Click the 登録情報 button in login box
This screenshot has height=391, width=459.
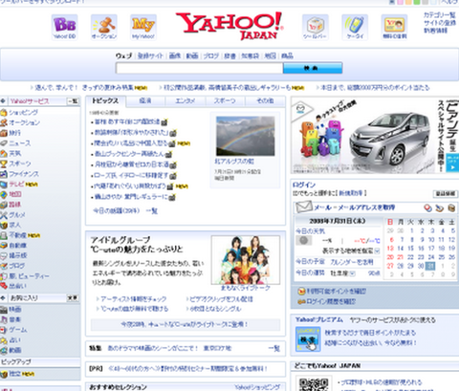(446, 193)
